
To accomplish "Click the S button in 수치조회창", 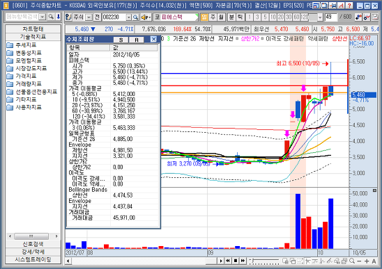I will coord(121,40).
